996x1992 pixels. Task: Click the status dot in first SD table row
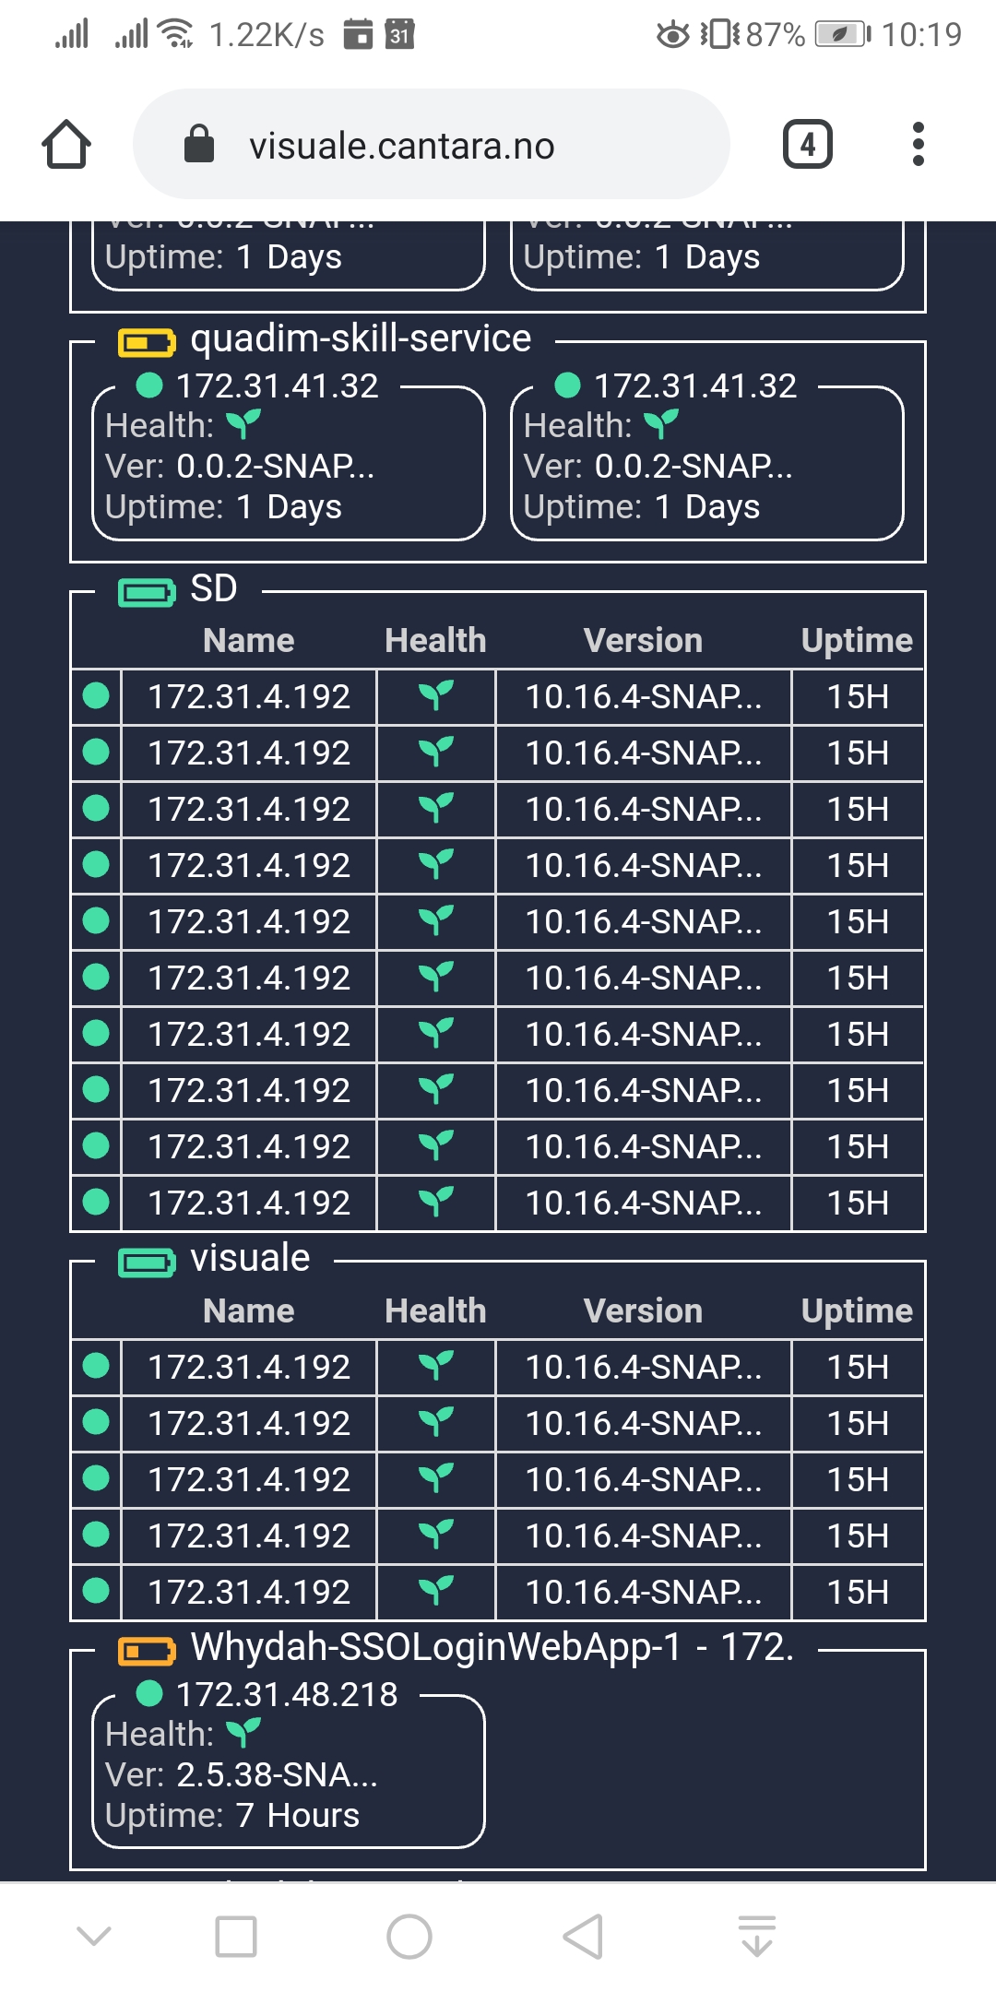tap(96, 696)
